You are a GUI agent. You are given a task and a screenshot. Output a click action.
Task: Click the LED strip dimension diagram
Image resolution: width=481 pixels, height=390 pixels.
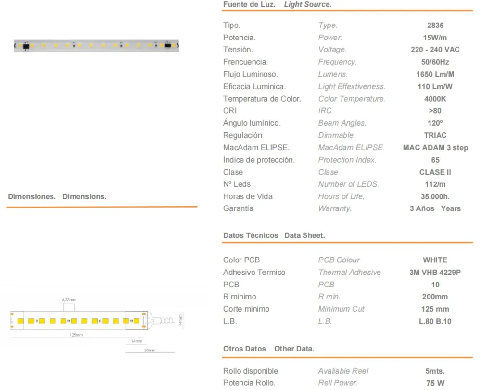click(x=97, y=325)
